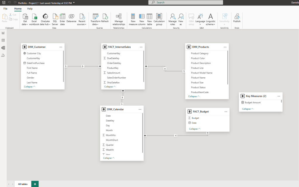Image resolution: width=299 pixels, height=187 pixels.
Task: Collapse the FACT_Budget table card
Action: tap(195, 129)
